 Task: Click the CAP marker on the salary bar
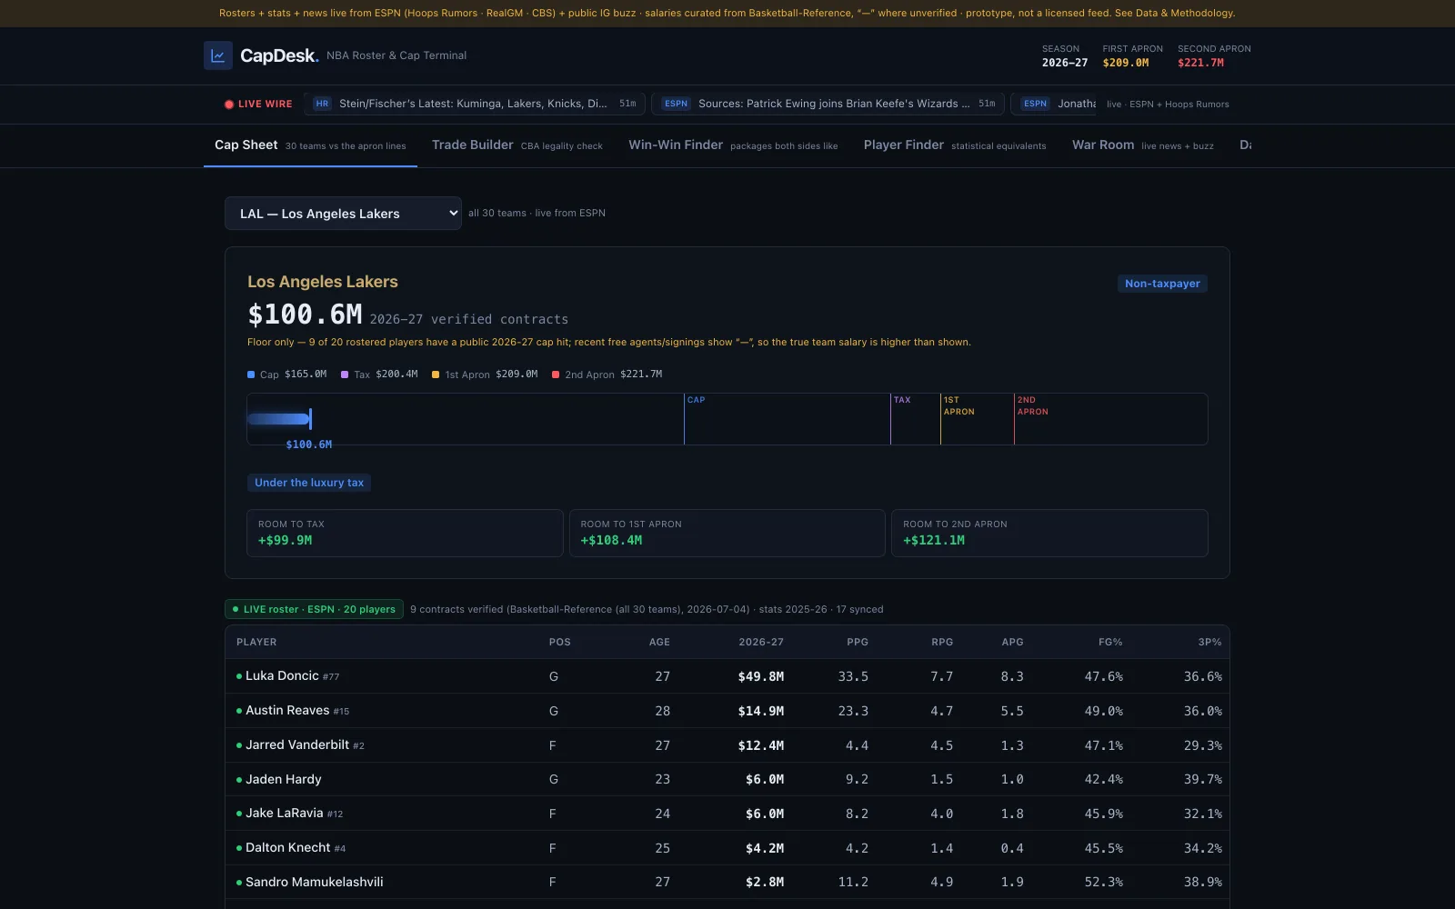tap(696, 400)
